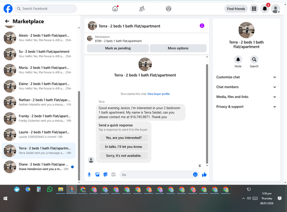This screenshot has width=287, height=212.
Task: Expand the Customize chat section
Action: coord(246,77)
